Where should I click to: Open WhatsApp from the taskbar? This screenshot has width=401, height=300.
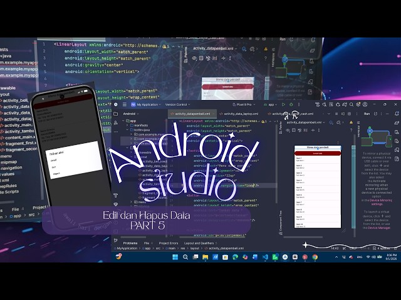(275, 257)
